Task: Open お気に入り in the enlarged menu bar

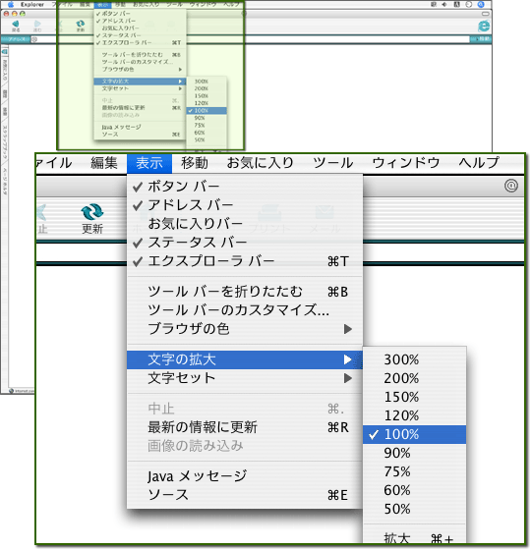Action: [260, 163]
